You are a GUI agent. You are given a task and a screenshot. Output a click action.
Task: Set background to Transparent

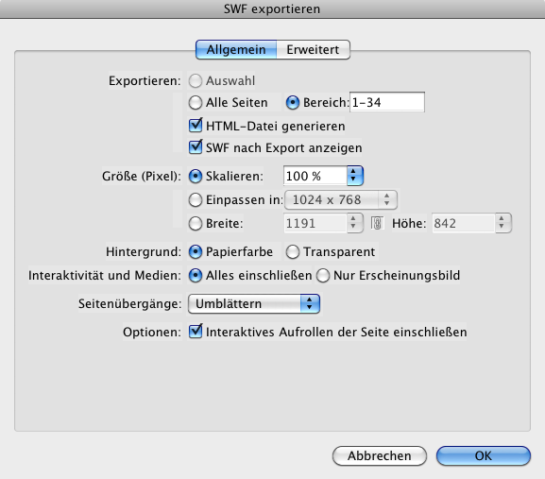293,252
